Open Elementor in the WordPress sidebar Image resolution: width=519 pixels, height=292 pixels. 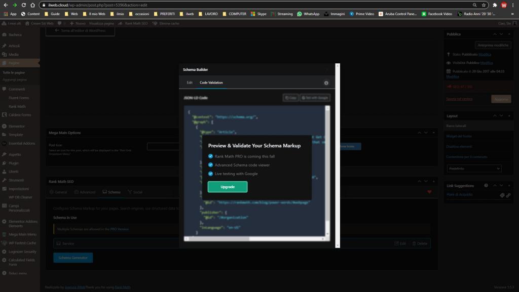[x=17, y=126]
